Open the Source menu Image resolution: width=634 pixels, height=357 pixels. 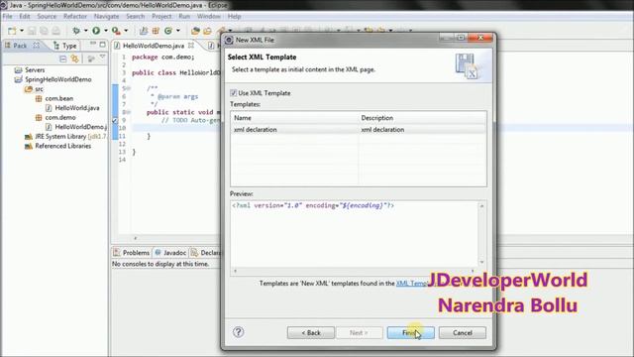coord(47,17)
